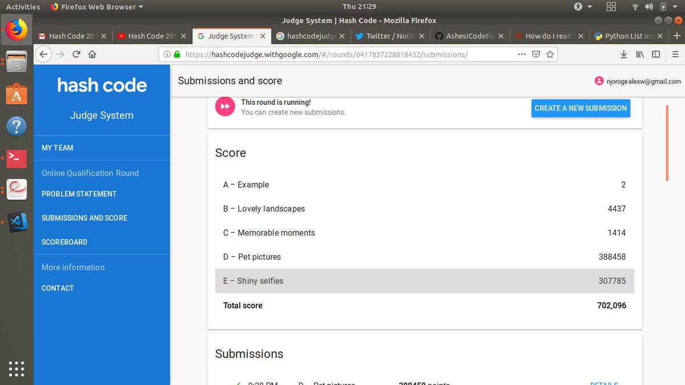685x385 pixels.
Task: Launch Ubuntu Software from the dock
Action: point(17,94)
